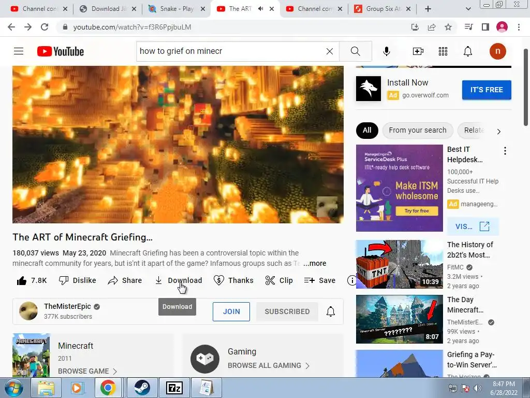Bookmark this page with star

tap(448, 27)
